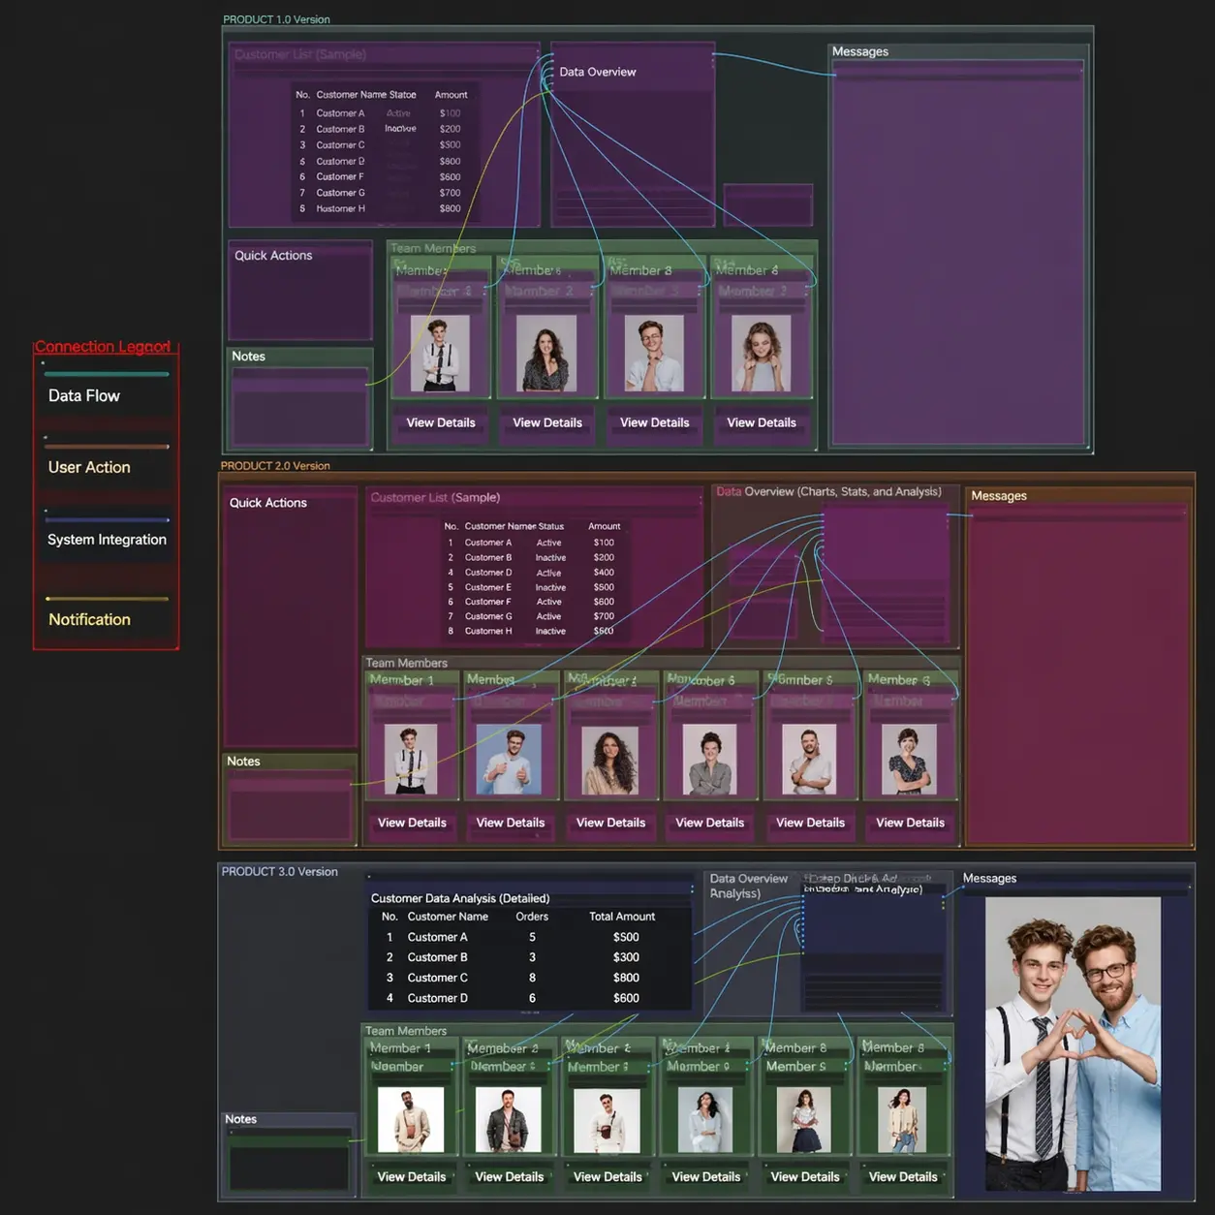This screenshot has width=1215, height=1215.
Task: Open woman in dark skirt photo, Product 3.0
Action: pos(803,1120)
